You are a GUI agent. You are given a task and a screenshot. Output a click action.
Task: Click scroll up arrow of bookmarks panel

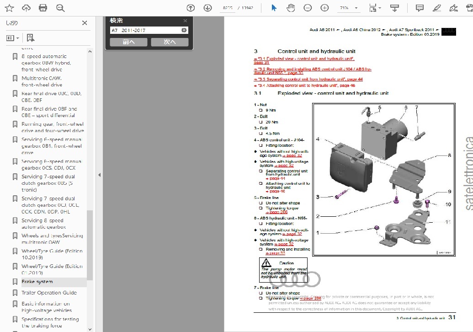click(x=90, y=52)
